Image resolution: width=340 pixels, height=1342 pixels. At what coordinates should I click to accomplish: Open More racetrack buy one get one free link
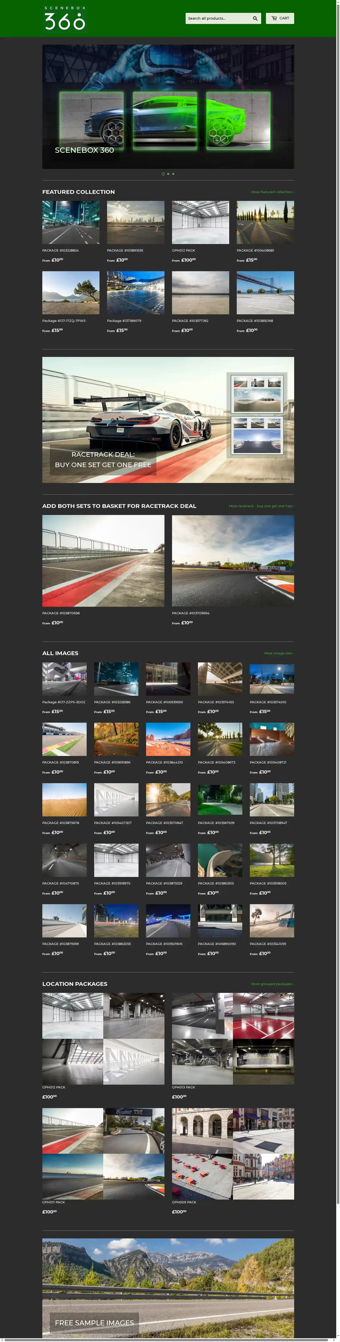(x=261, y=506)
